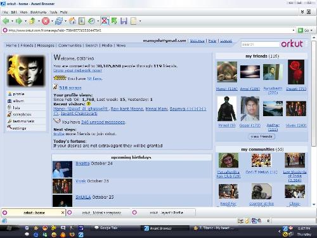The height and width of the screenshot is (238, 317).
Task: Click the October 24 birthday photo thumbnail
Action: pos(62,169)
